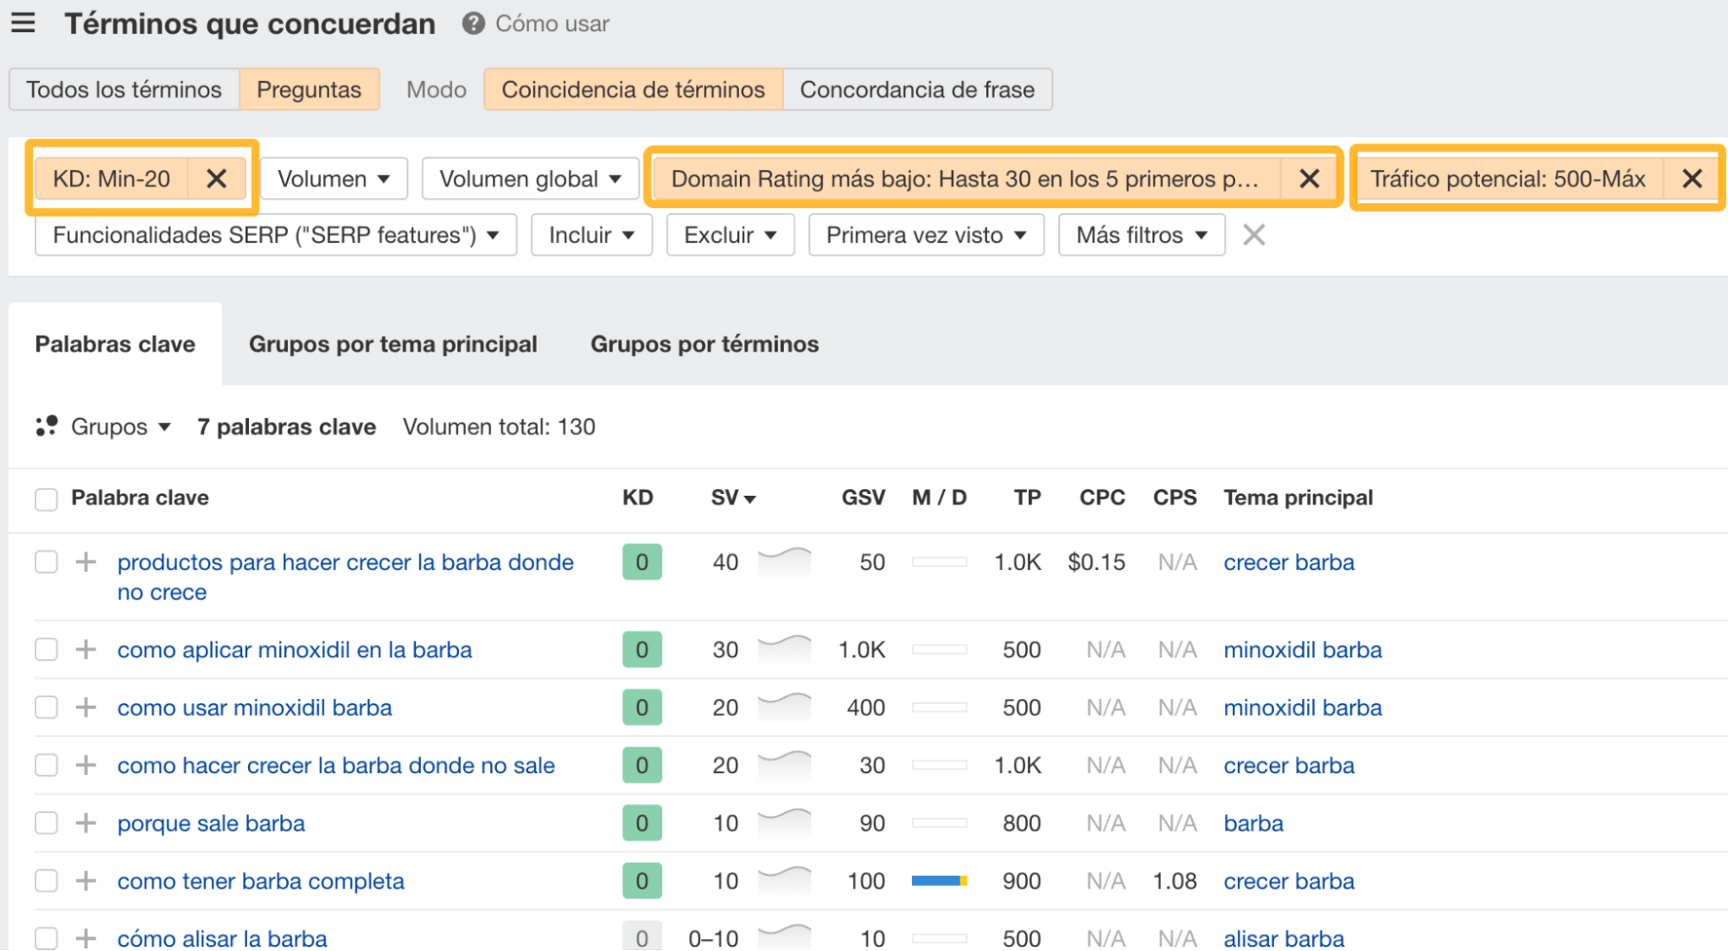
Task: Clear all filters with gray X icon
Action: click(x=1253, y=235)
